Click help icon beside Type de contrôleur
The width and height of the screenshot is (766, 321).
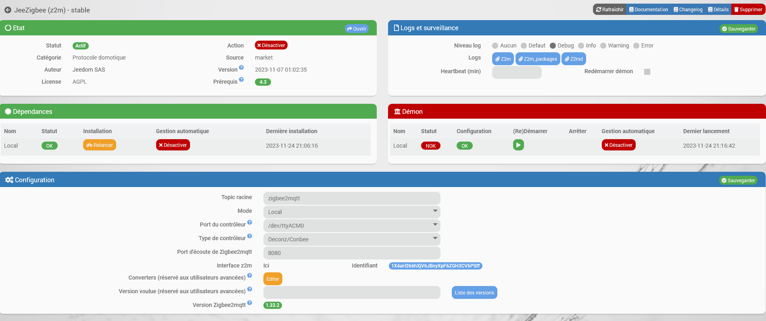point(250,236)
